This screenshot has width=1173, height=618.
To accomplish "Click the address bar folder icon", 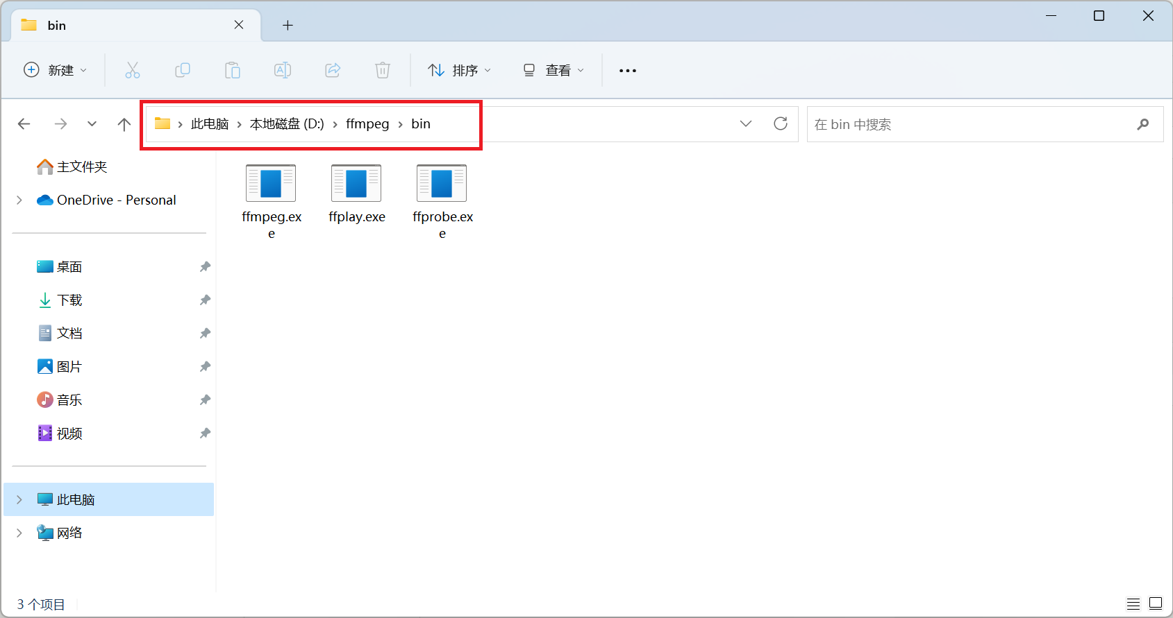I will [x=163, y=123].
